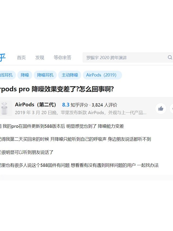
Task: Select the 主动降噪 topic tag
Action: click(70, 75)
